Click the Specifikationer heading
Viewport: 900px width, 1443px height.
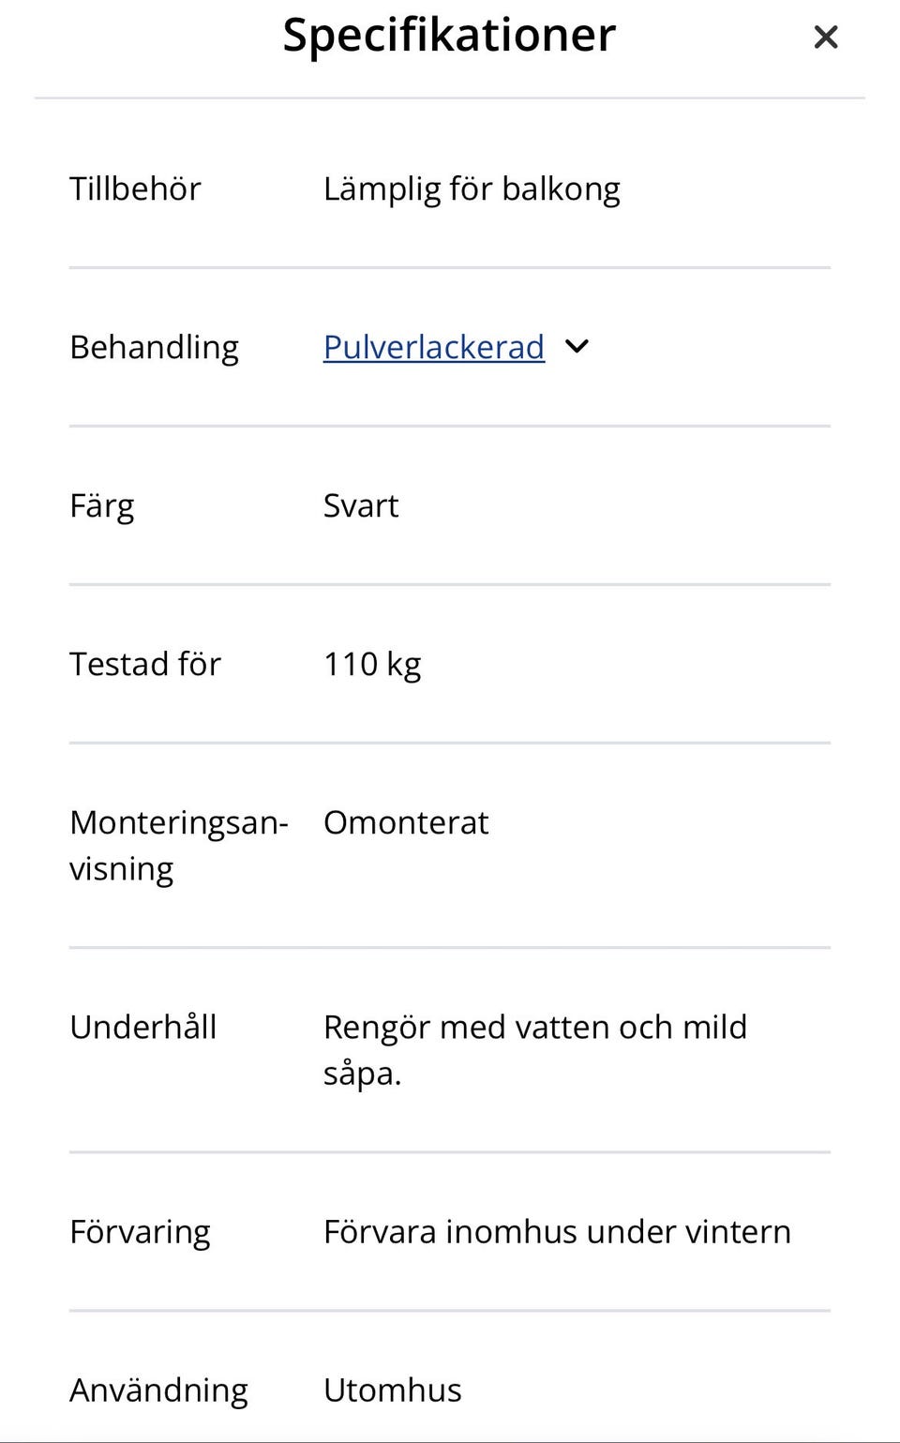449,36
